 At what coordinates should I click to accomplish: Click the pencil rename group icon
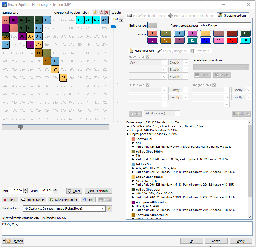(x=95, y=12)
